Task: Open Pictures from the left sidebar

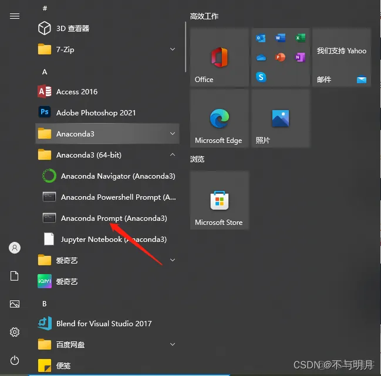Action: coord(15,304)
